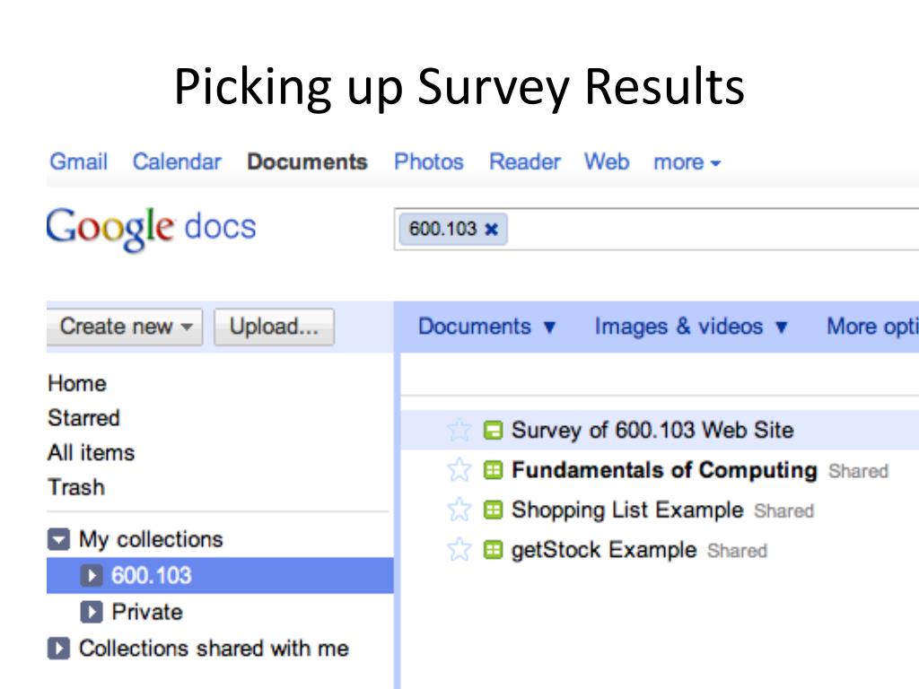The width and height of the screenshot is (919, 689).
Task: Click spreadsheet icon beside Shopping List Example
Action: point(493,510)
